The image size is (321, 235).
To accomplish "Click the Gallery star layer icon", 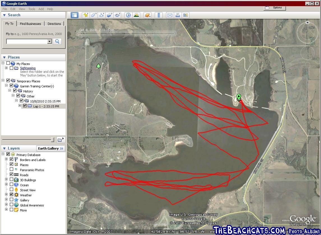I will tap(16, 200).
